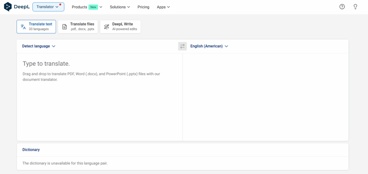The width and height of the screenshot is (368, 174).
Task: Click the DeepL logo icon
Action: pos(8,7)
